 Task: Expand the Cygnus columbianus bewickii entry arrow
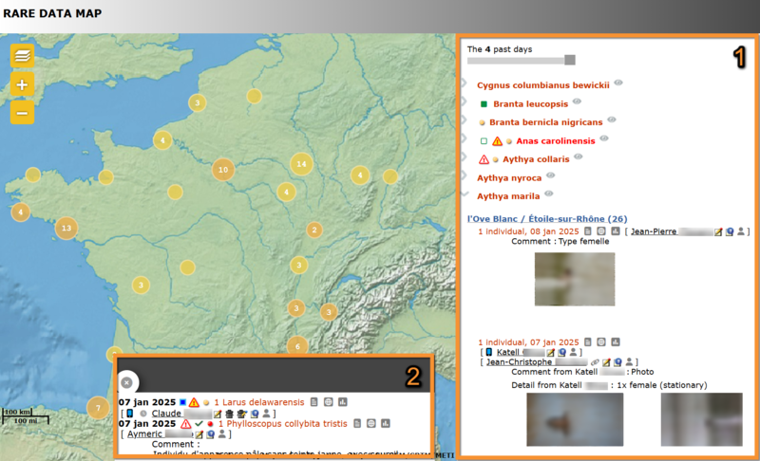pos(465,83)
